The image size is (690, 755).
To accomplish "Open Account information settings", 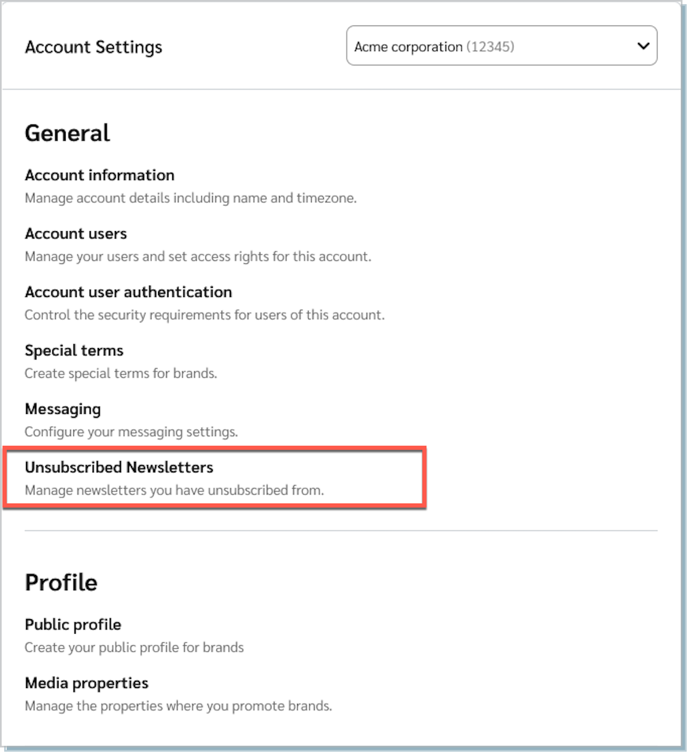I will pyautogui.click(x=100, y=175).
